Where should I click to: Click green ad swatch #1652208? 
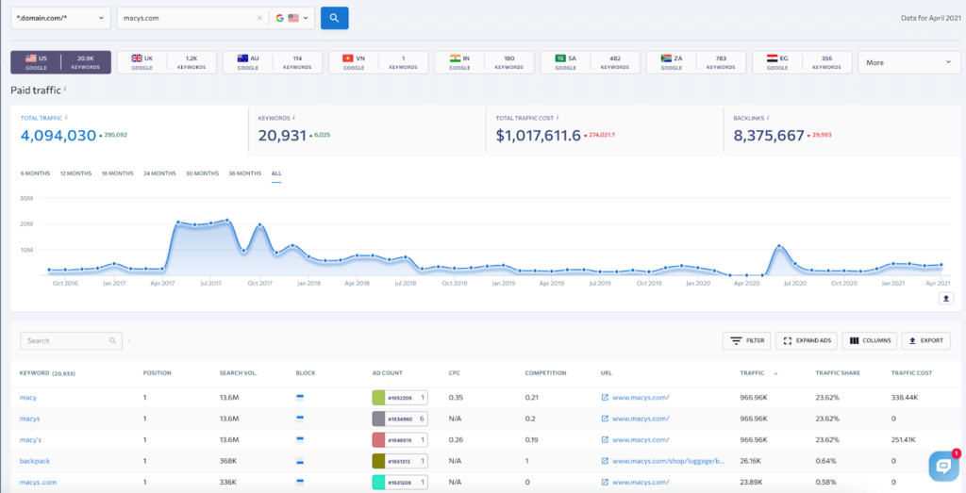click(x=379, y=398)
